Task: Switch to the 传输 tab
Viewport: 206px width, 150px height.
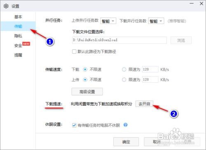Action: 18,26
